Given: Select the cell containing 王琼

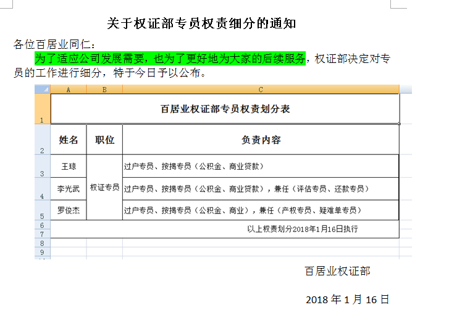Looking at the screenshot, I should coord(68,167).
